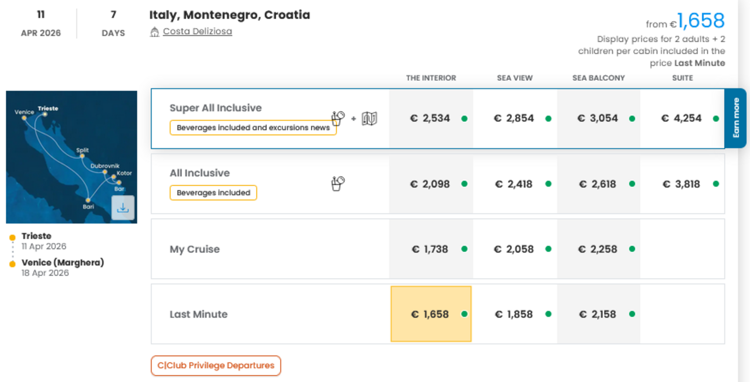
Task: Choose Last Minute Sea View € 1,858
Action: (x=514, y=314)
